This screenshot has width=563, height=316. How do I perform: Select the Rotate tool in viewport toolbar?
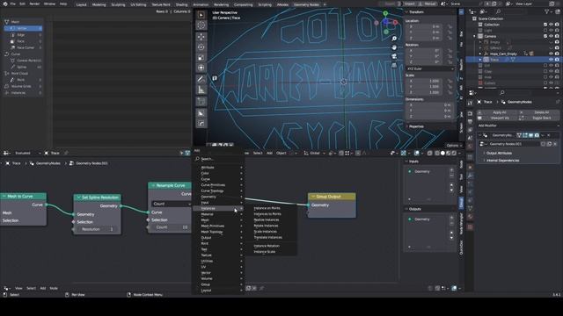(x=201, y=47)
